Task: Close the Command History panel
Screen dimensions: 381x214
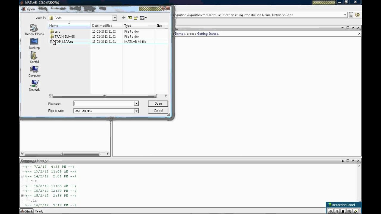Action: tap(358, 161)
